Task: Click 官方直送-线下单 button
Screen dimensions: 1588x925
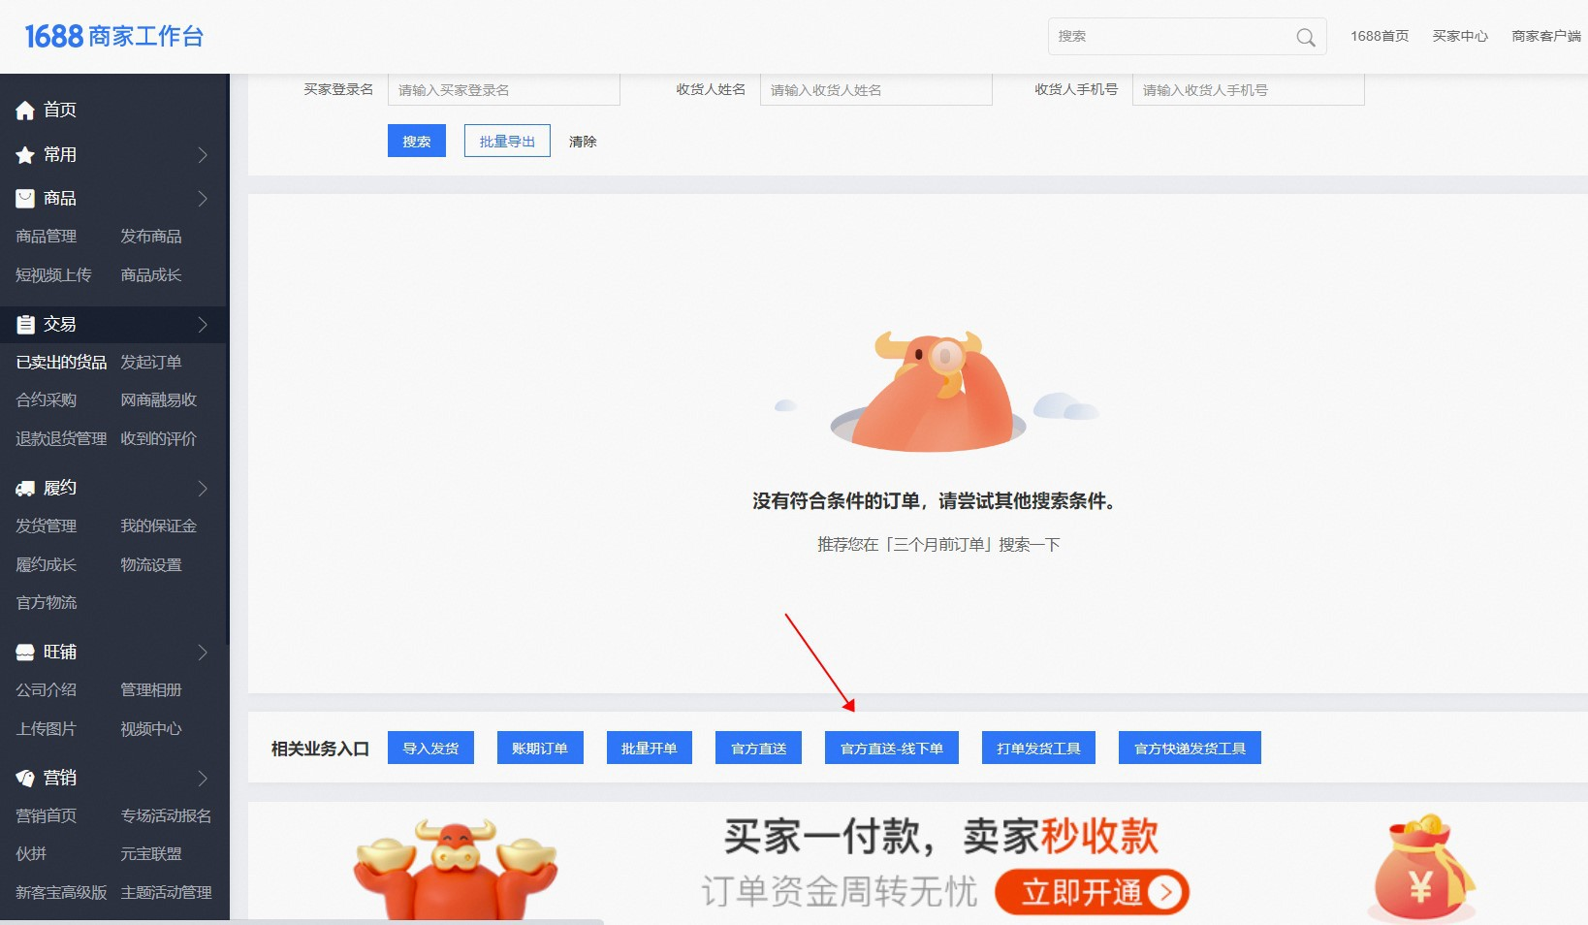Action: point(891,749)
